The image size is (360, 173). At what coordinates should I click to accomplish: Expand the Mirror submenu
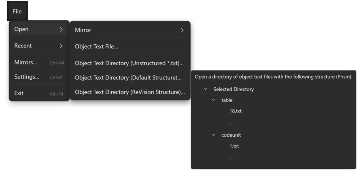point(130,30)
